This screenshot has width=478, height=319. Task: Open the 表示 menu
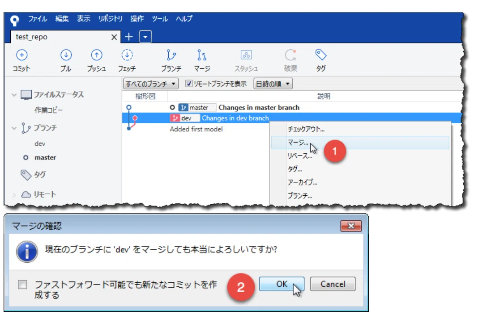(84, 19)
